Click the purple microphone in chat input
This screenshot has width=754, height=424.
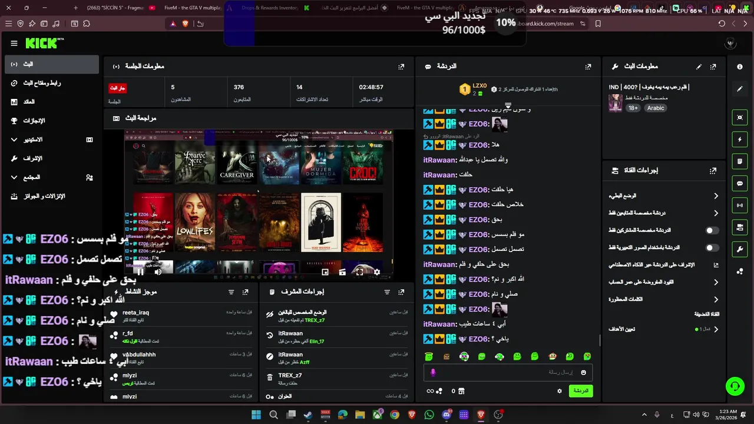[433, 372]
